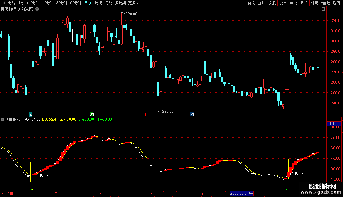Image resolution: width=343 pixels, height=197 pixels.
Task: Click the BB: 52.41 indicator value
Action: tap(50, 119)
